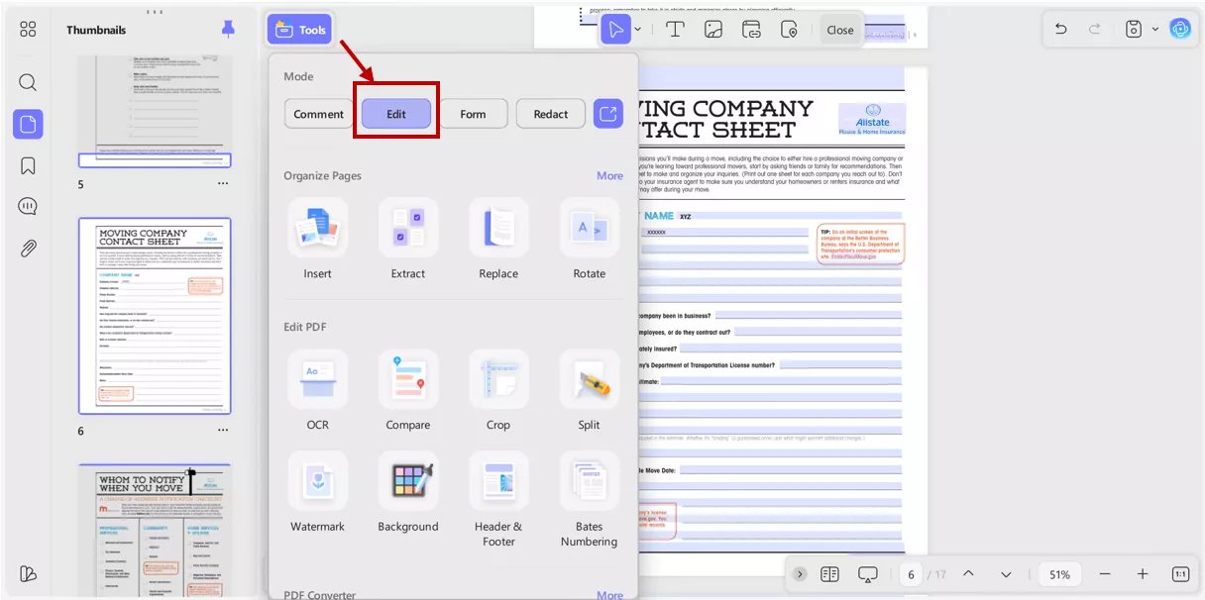Redo the last action

tap(1095, 29)
